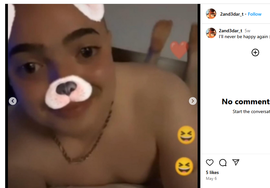Click the red heart sticker on photo
The height and width of the screenshot is (188, 270).
click(179, 50)
